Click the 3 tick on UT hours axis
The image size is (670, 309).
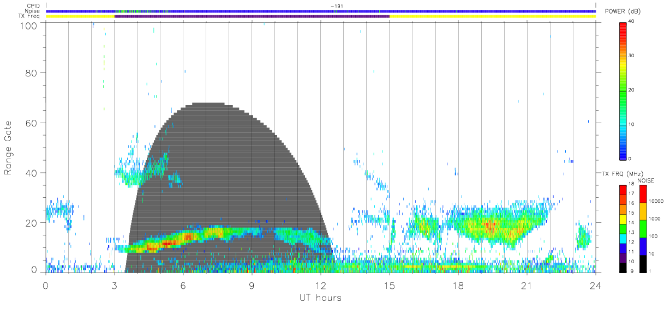pyautogui.click(x=115, y=286)
